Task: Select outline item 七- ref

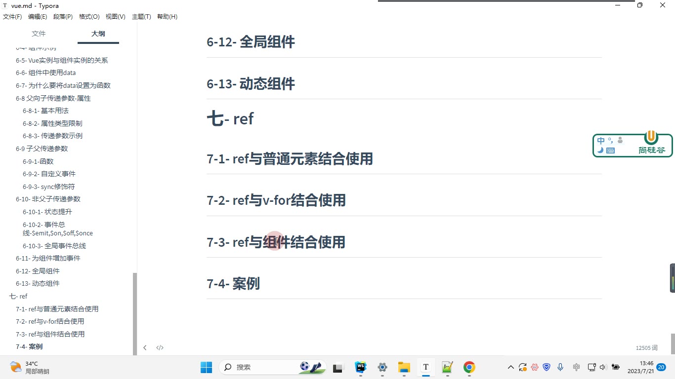Action: [18, 296]
